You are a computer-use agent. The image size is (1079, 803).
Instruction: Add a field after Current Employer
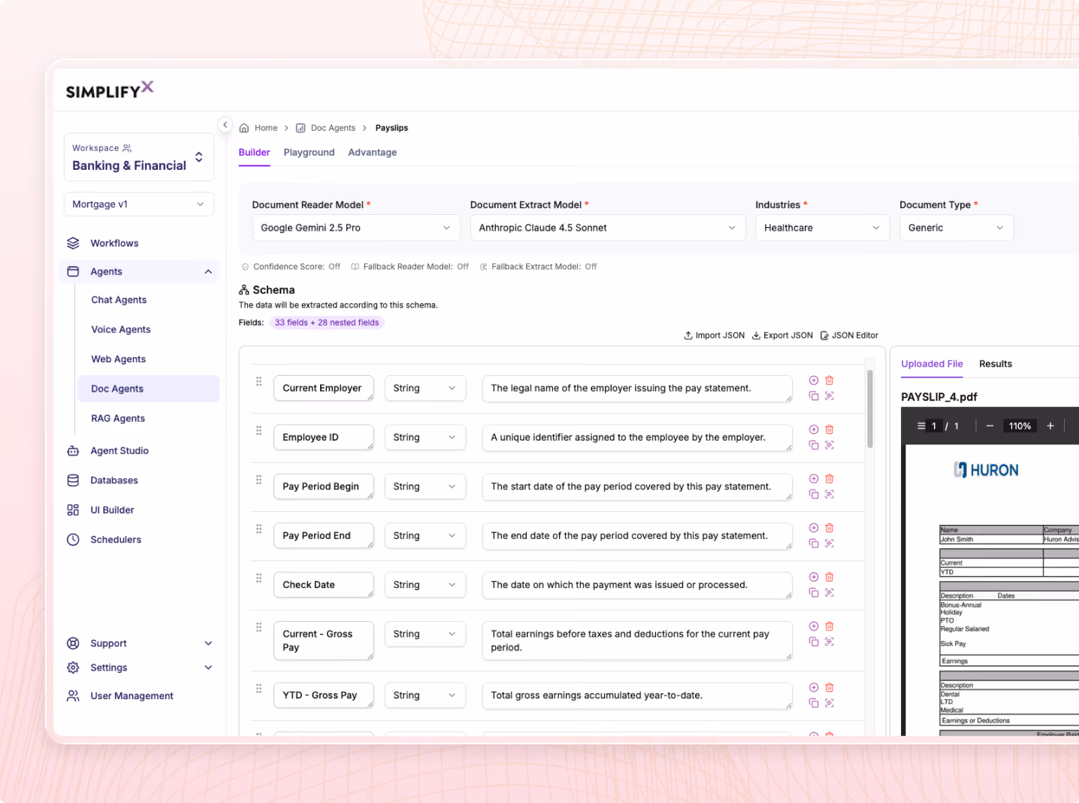[x=814, y=380]
